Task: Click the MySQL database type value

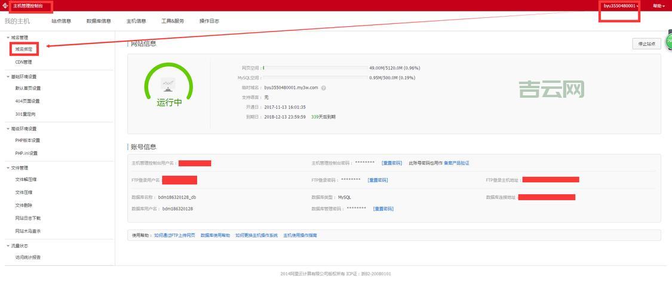Action: tap(345, 197)
